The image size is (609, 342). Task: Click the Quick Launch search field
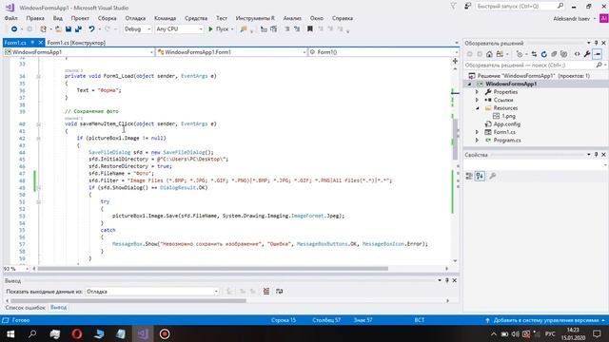click(x=521, y=7)
